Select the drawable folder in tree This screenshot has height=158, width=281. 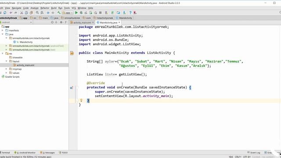click(x=18, y=57)
